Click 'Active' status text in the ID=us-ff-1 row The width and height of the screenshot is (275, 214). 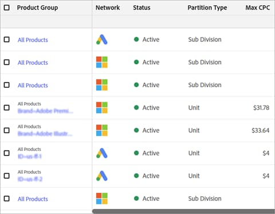(151, 153)
